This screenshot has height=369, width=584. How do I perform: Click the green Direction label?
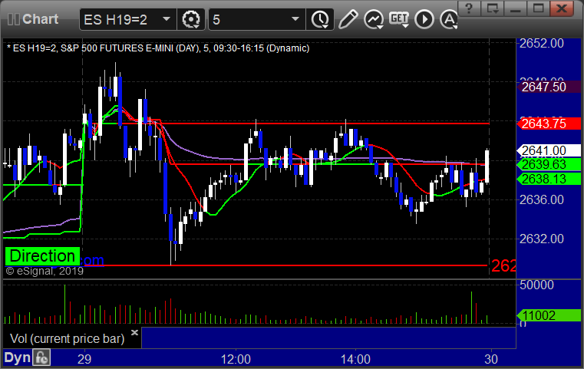coord(42,256)
